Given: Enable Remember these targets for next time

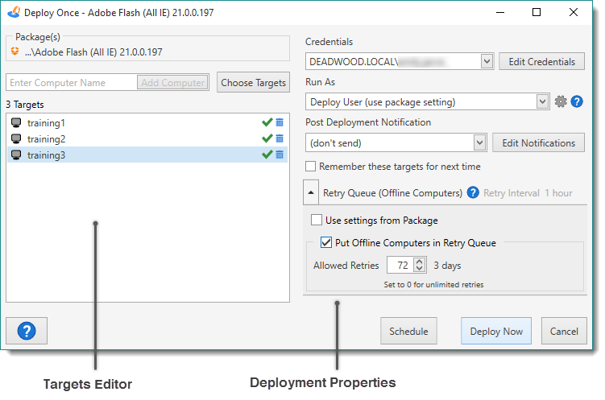Looking at the screenshot, I should (x=311, y=167).
